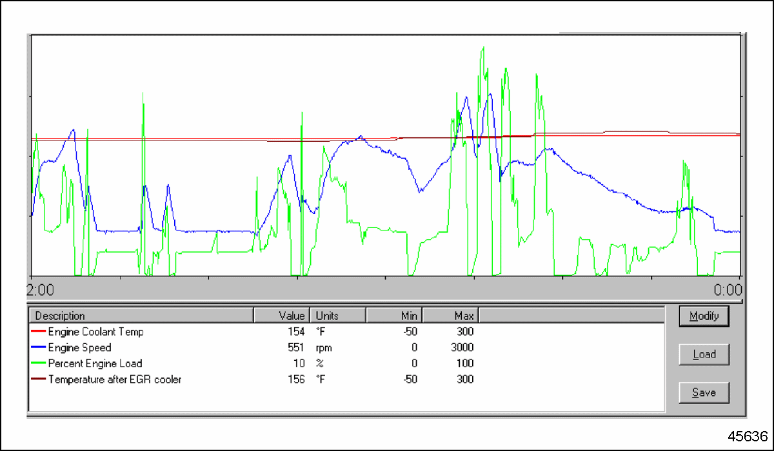Choose the Temperature after EGR cooler label
This screenshot has height=451, width=774.
click(x=115, y=379)
